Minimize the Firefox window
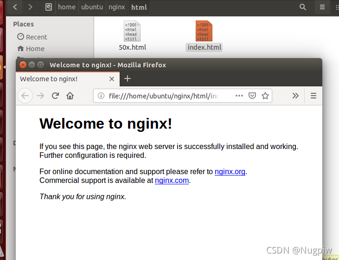The width and height of the screenshot is (339, 260). point(32,65)
